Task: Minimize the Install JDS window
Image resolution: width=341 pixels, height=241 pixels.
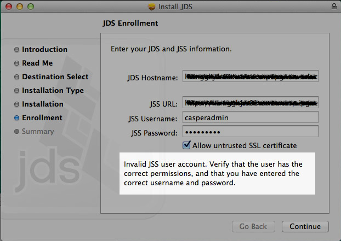Action: pyautogui.click(x=20, y=7)
